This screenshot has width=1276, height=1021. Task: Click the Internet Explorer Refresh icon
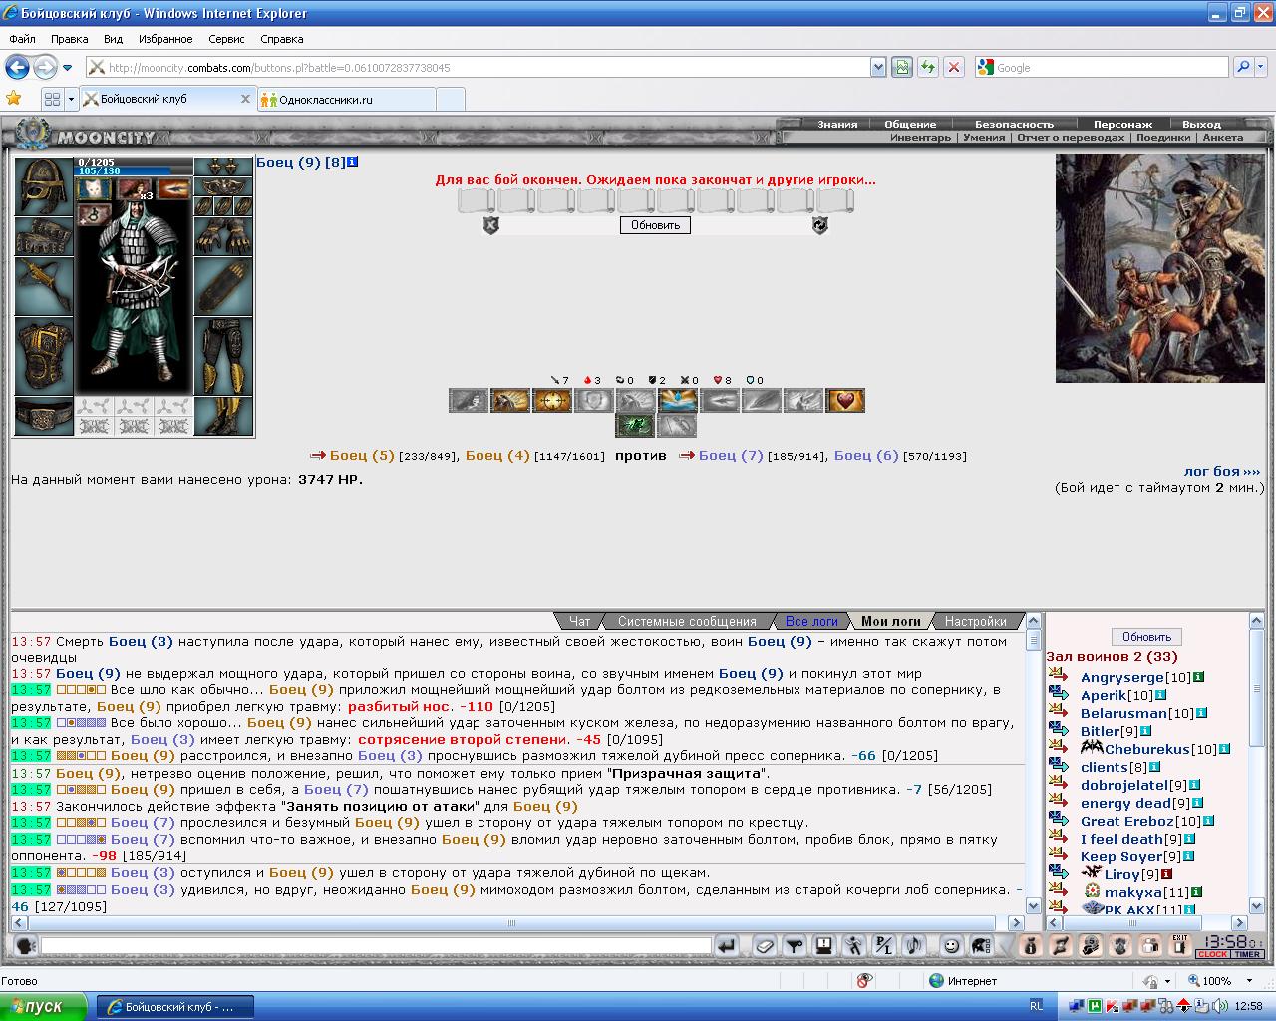coord(928,67)
